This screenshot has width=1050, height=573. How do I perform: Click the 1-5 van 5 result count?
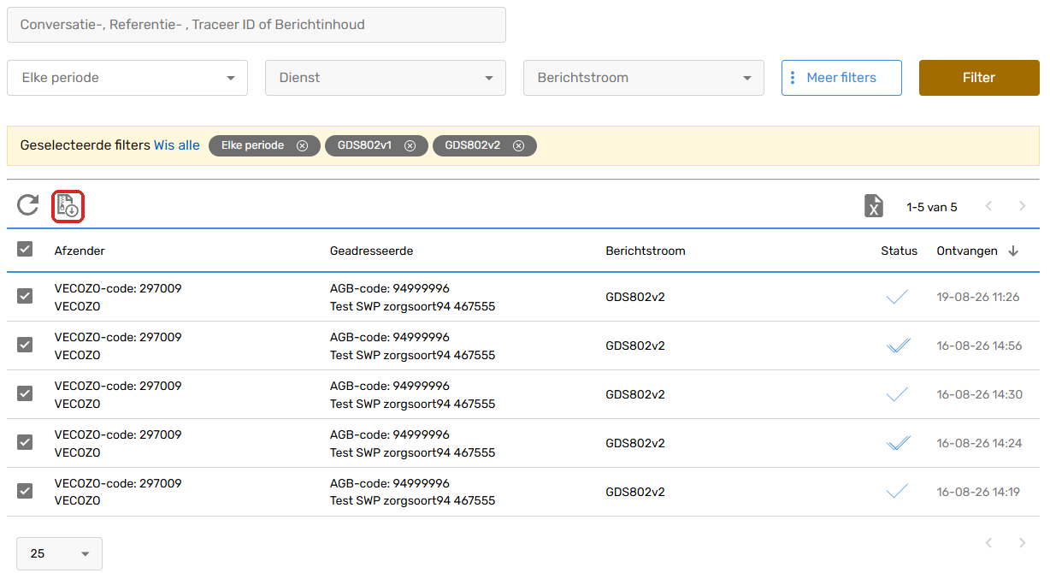pos(932,207)
